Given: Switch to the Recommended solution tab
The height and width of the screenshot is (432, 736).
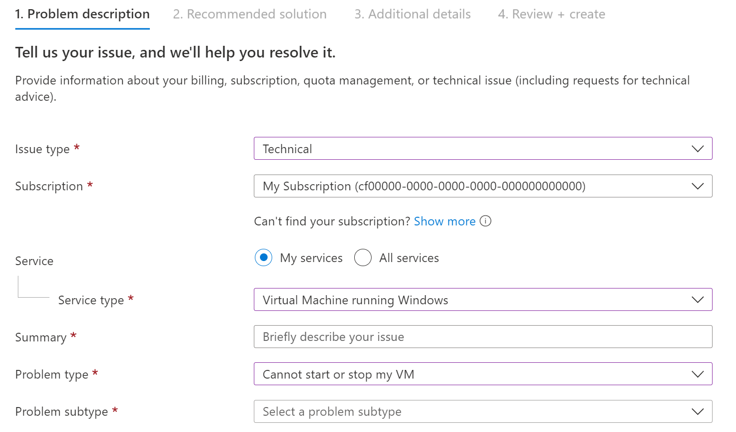Looking at the screenshot, I should (x=249, y=14).
